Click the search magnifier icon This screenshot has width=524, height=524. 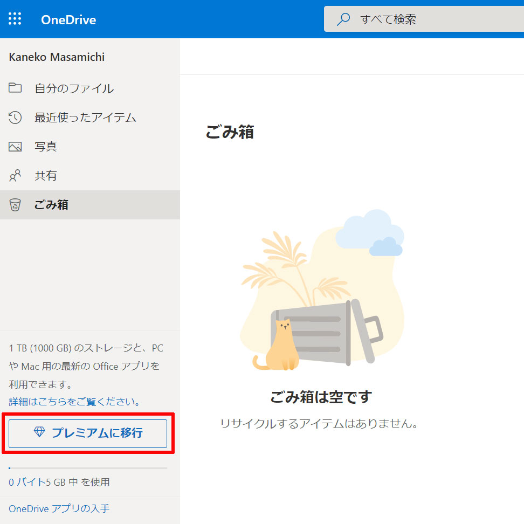[x=343, y=19]
